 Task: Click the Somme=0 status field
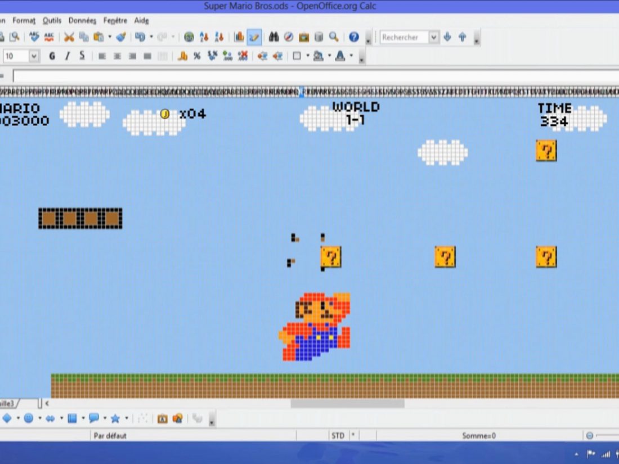point(479,435)
